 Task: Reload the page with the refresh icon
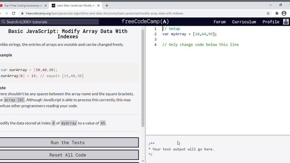point(14,13)
